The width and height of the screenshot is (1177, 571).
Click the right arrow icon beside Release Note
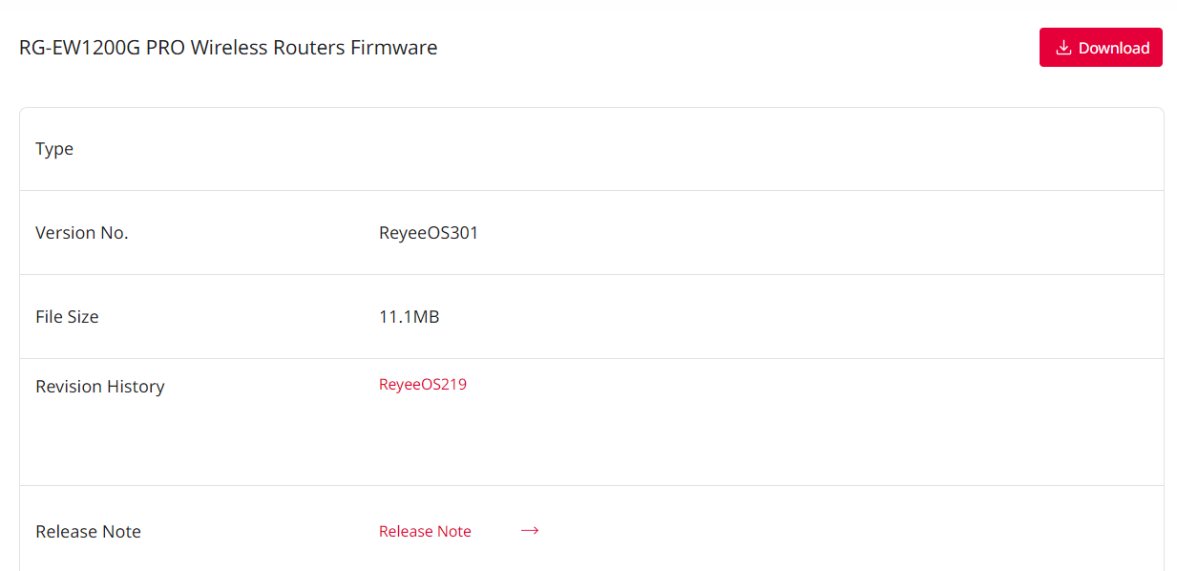tap(530, 531)
